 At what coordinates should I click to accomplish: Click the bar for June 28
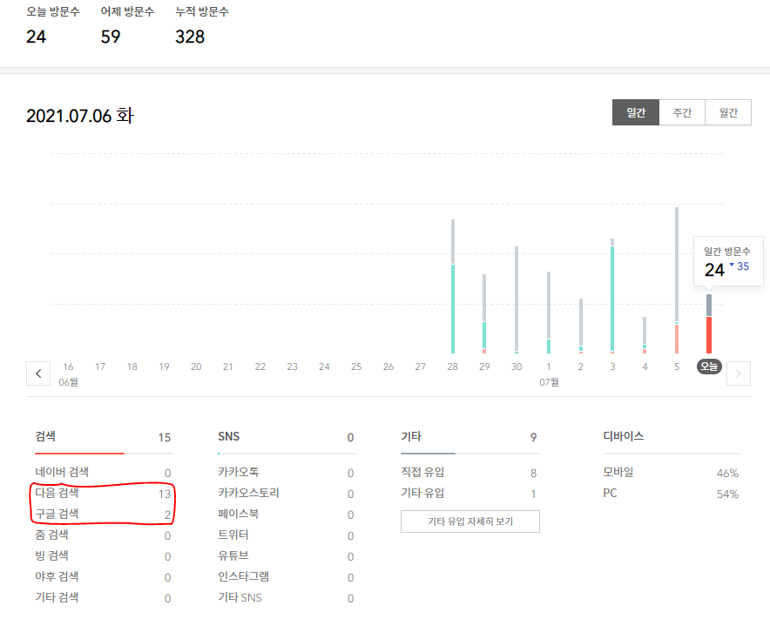click(453, 286)
